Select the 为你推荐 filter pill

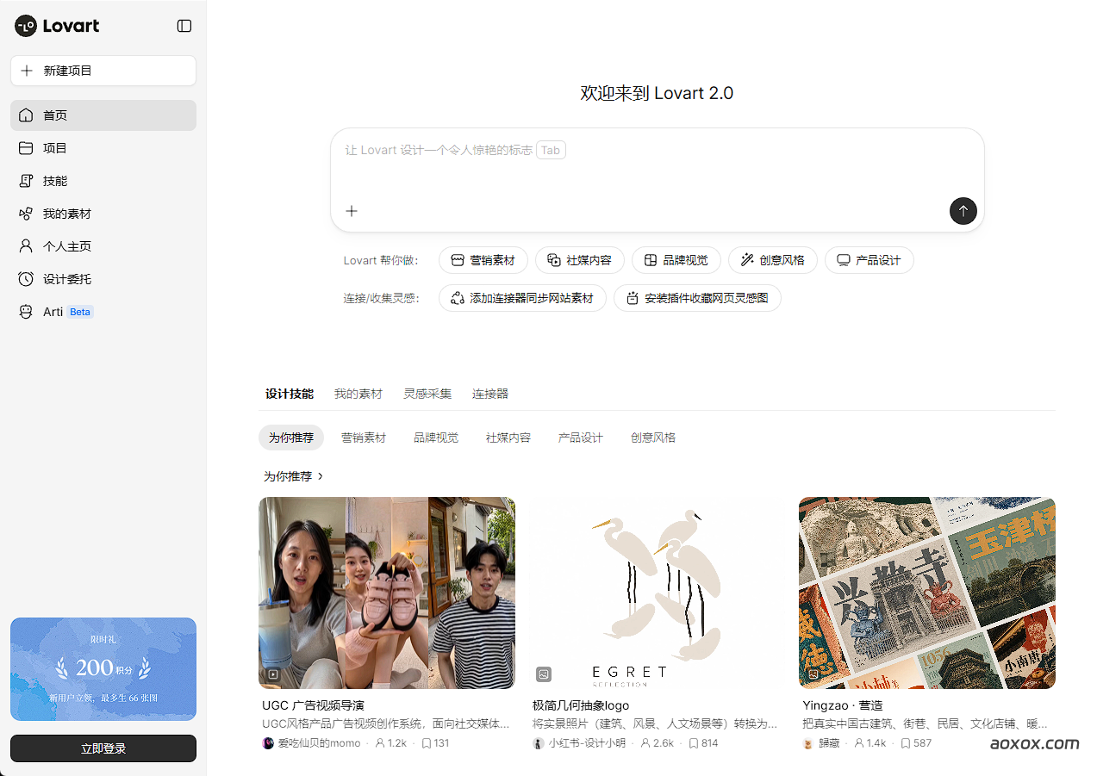pos(291,438)
